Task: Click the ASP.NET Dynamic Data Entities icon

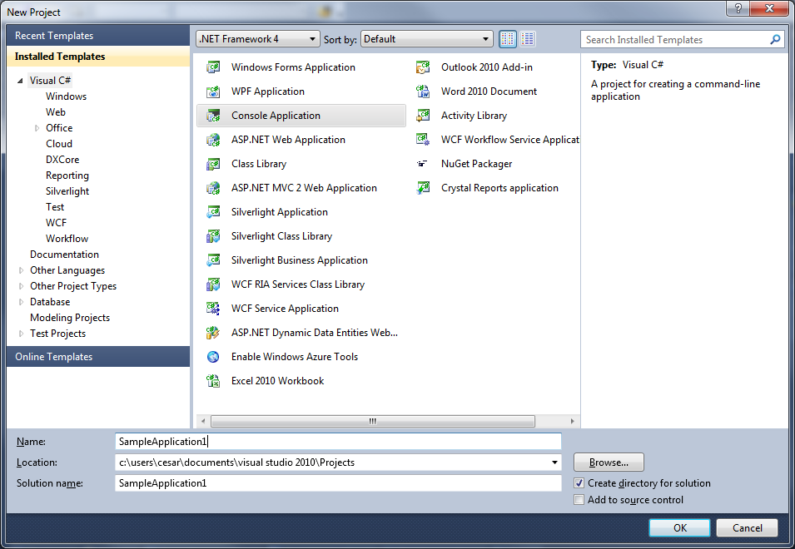Action: pyautogui.click(x=213, y=333)
